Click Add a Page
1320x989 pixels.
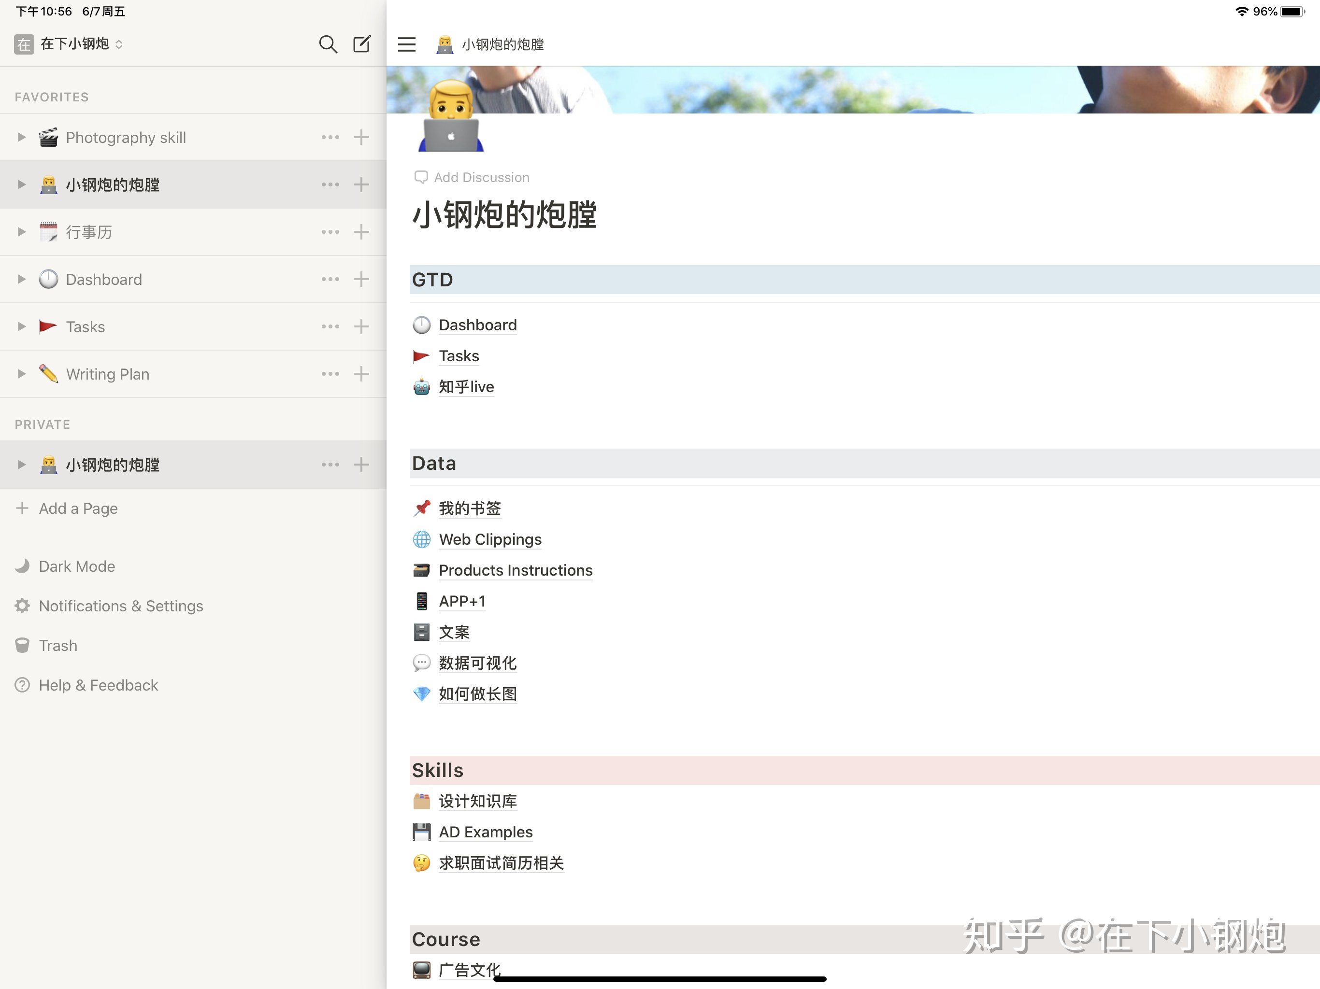click(x=78, y=508)
